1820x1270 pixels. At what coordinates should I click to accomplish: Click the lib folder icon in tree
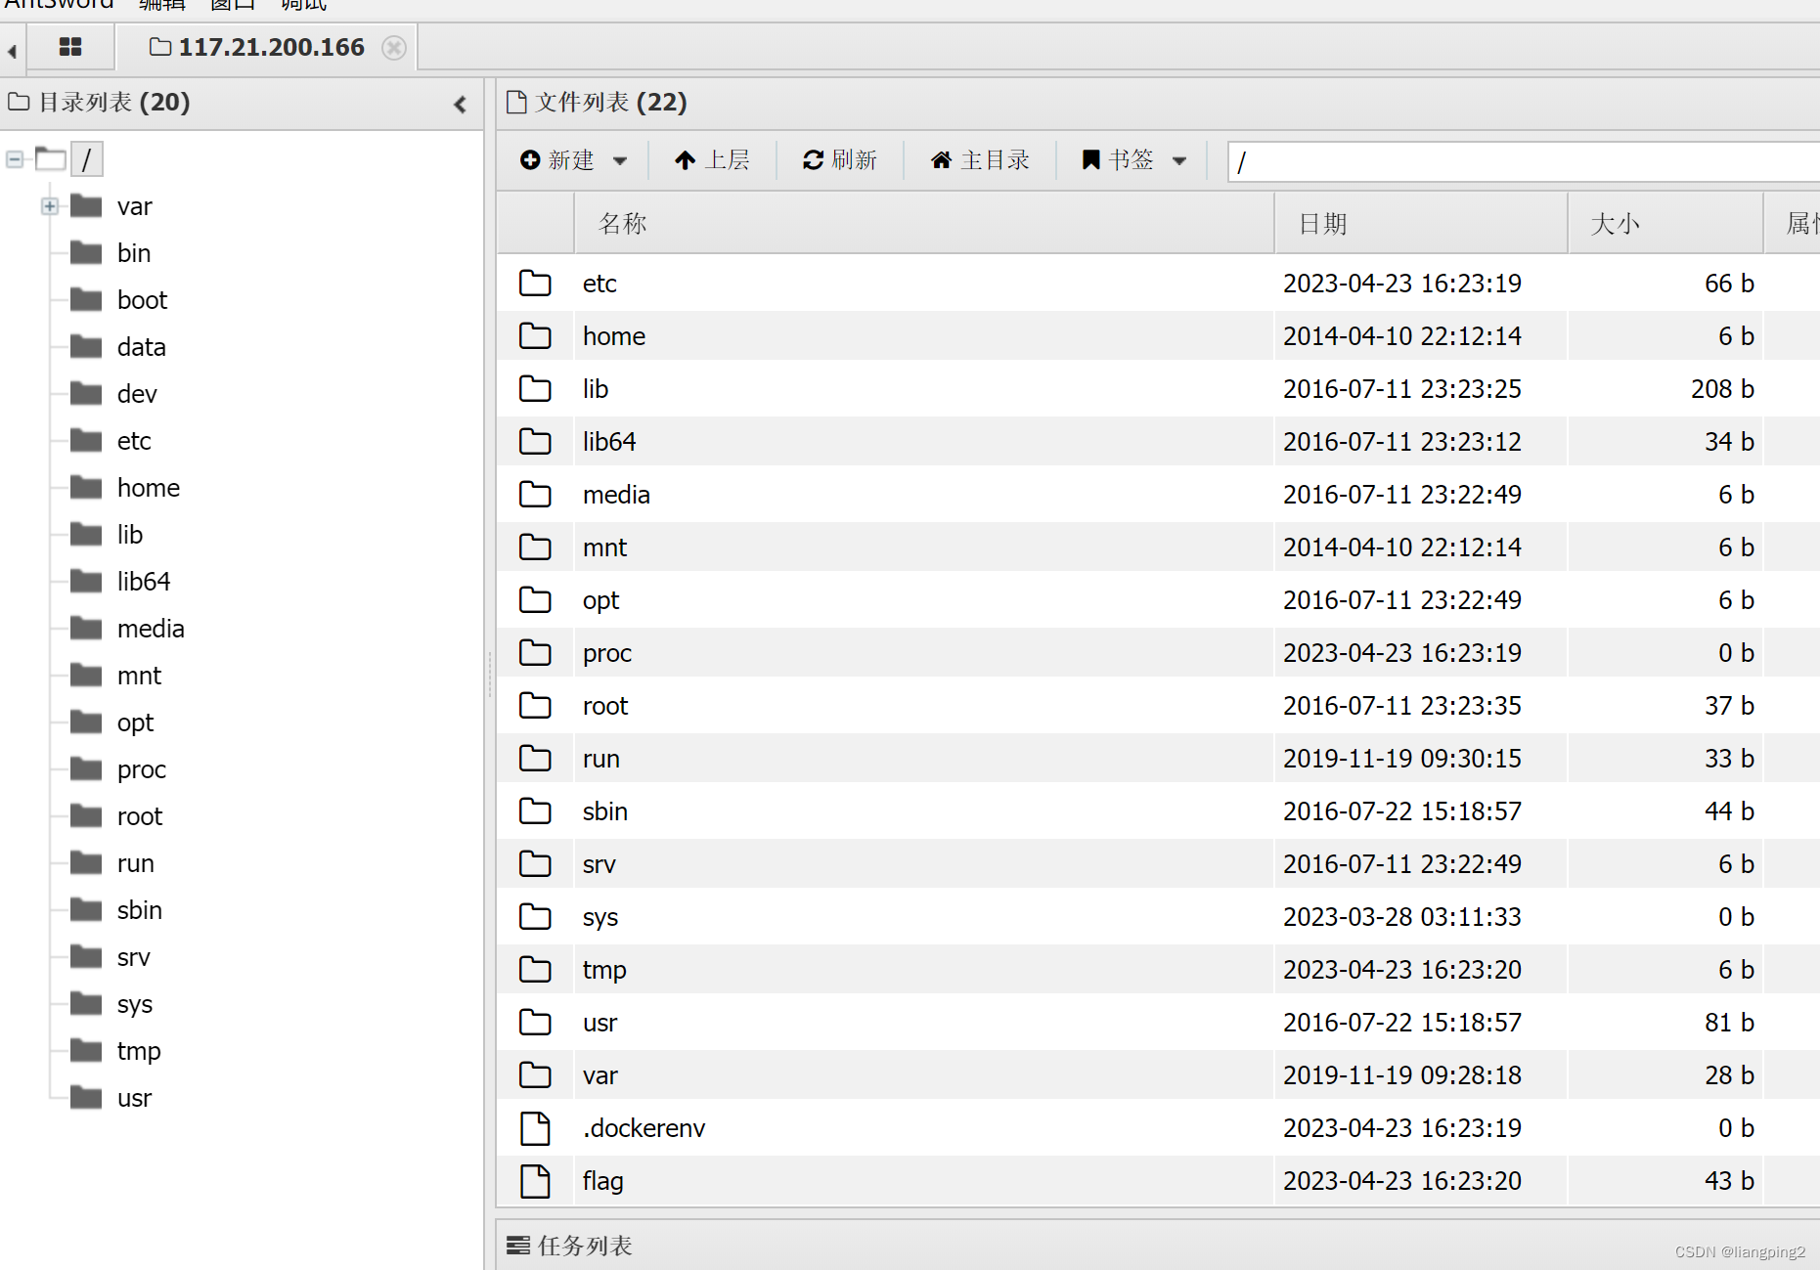click(86, 534)
